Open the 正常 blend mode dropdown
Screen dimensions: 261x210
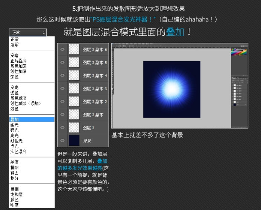click(28, 32)
